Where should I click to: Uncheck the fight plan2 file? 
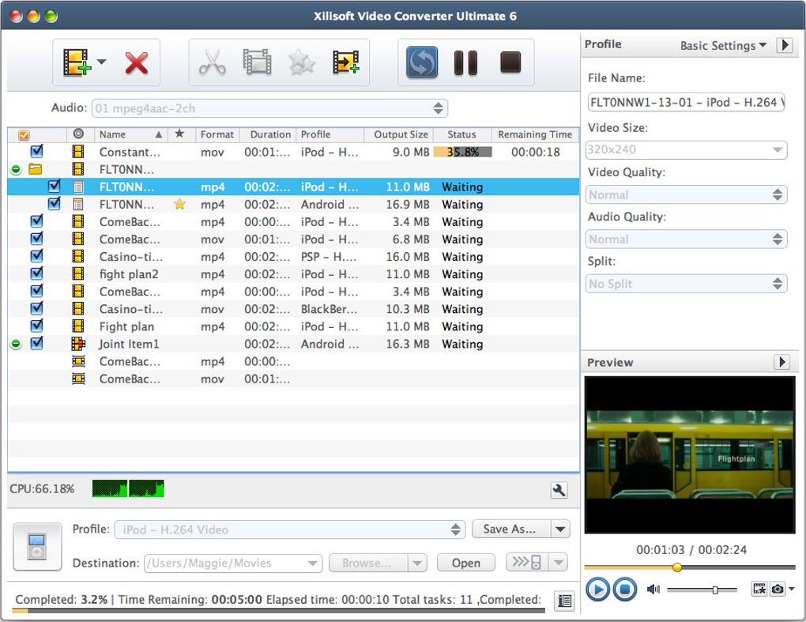click(x=36, y=273)
